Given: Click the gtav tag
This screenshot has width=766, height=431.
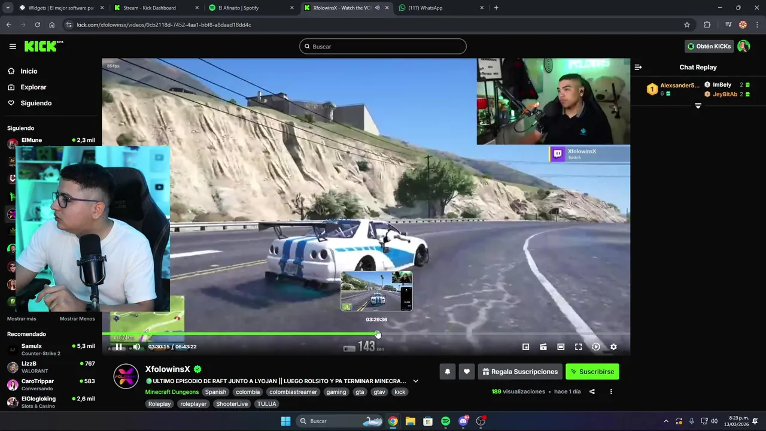Looking at the screenshot, I should point(379,392).
